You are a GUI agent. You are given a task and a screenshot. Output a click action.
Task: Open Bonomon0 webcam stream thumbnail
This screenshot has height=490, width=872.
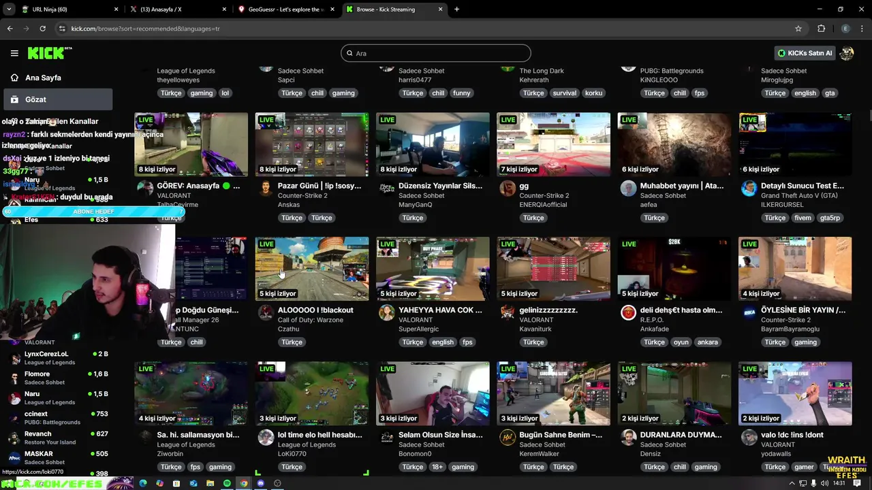pyautogui.click(x=433, y=393)
